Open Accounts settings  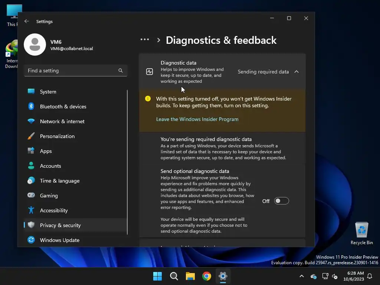(x=75, y=166)
